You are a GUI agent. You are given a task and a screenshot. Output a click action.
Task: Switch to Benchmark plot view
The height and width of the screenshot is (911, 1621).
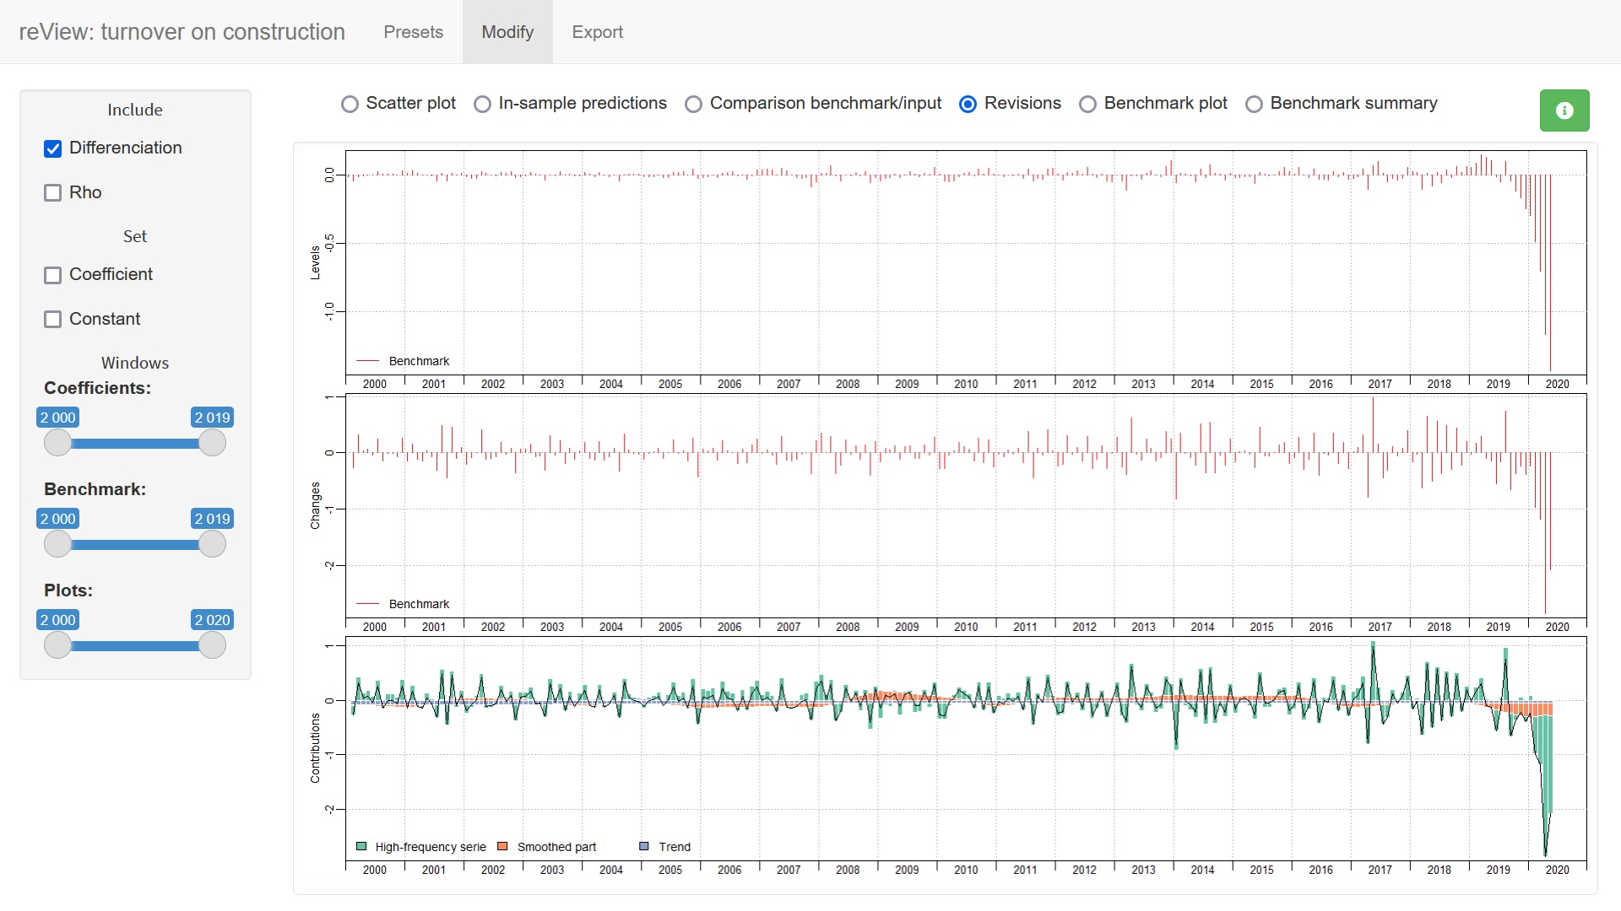[1087, 104]
